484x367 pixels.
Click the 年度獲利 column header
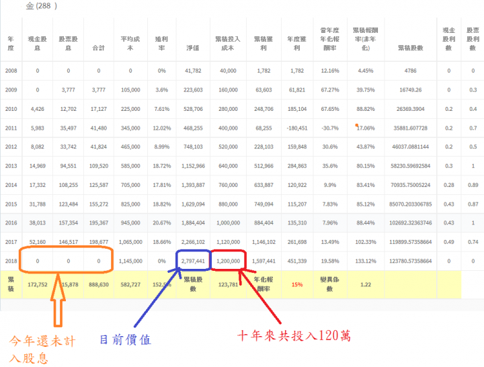[296, 44]
